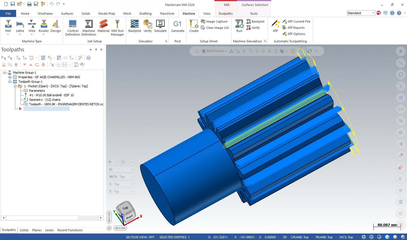Click the Top face of view cube

tap(125, 208)
